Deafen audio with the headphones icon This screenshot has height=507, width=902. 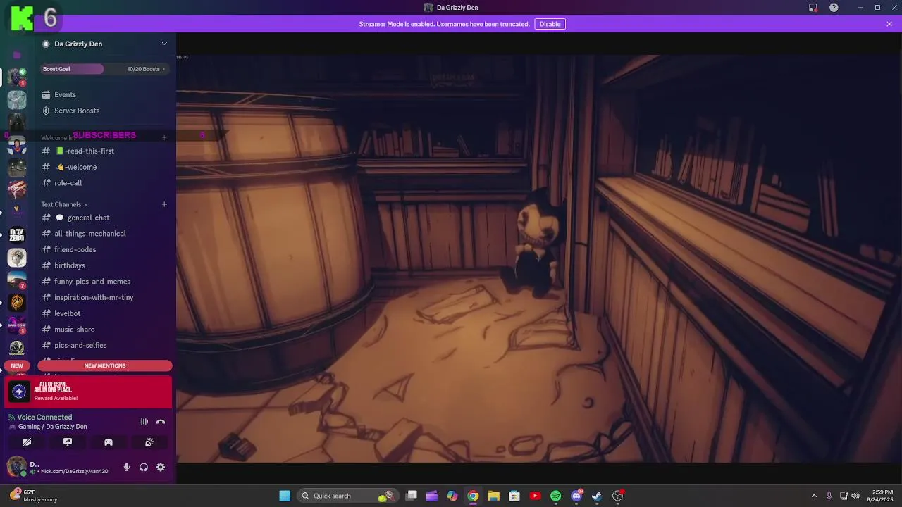(144, 467)
